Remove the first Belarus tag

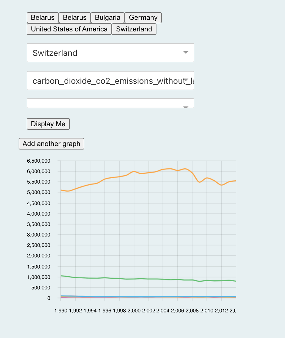pos(42,17)
